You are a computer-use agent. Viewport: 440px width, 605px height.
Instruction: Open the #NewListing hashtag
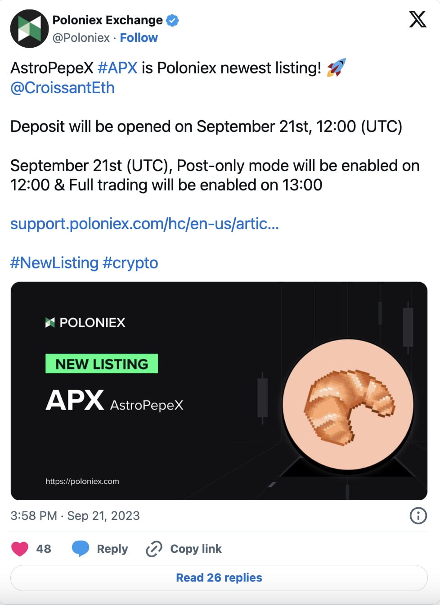tap(54, 262)
